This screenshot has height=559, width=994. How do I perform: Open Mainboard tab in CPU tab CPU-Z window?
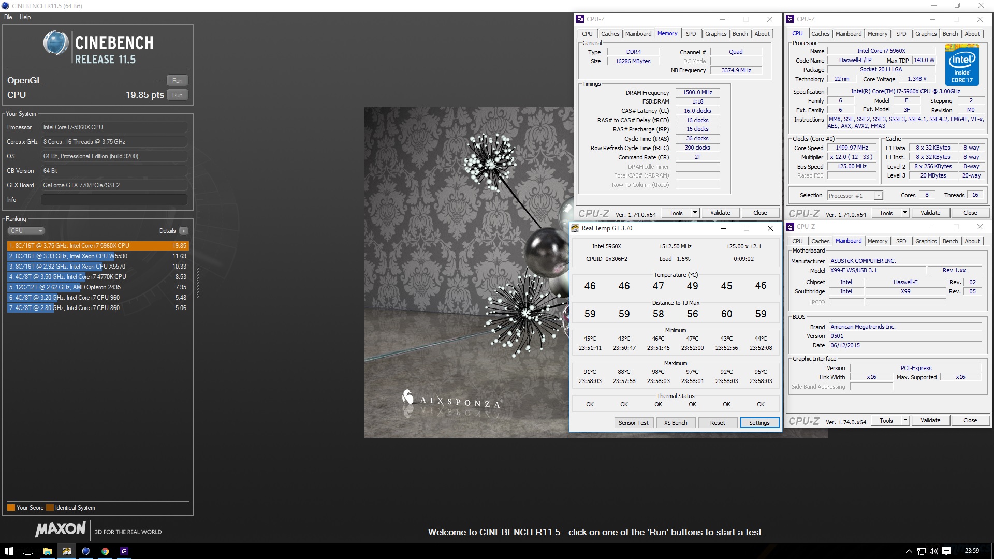tap(849, 34)
